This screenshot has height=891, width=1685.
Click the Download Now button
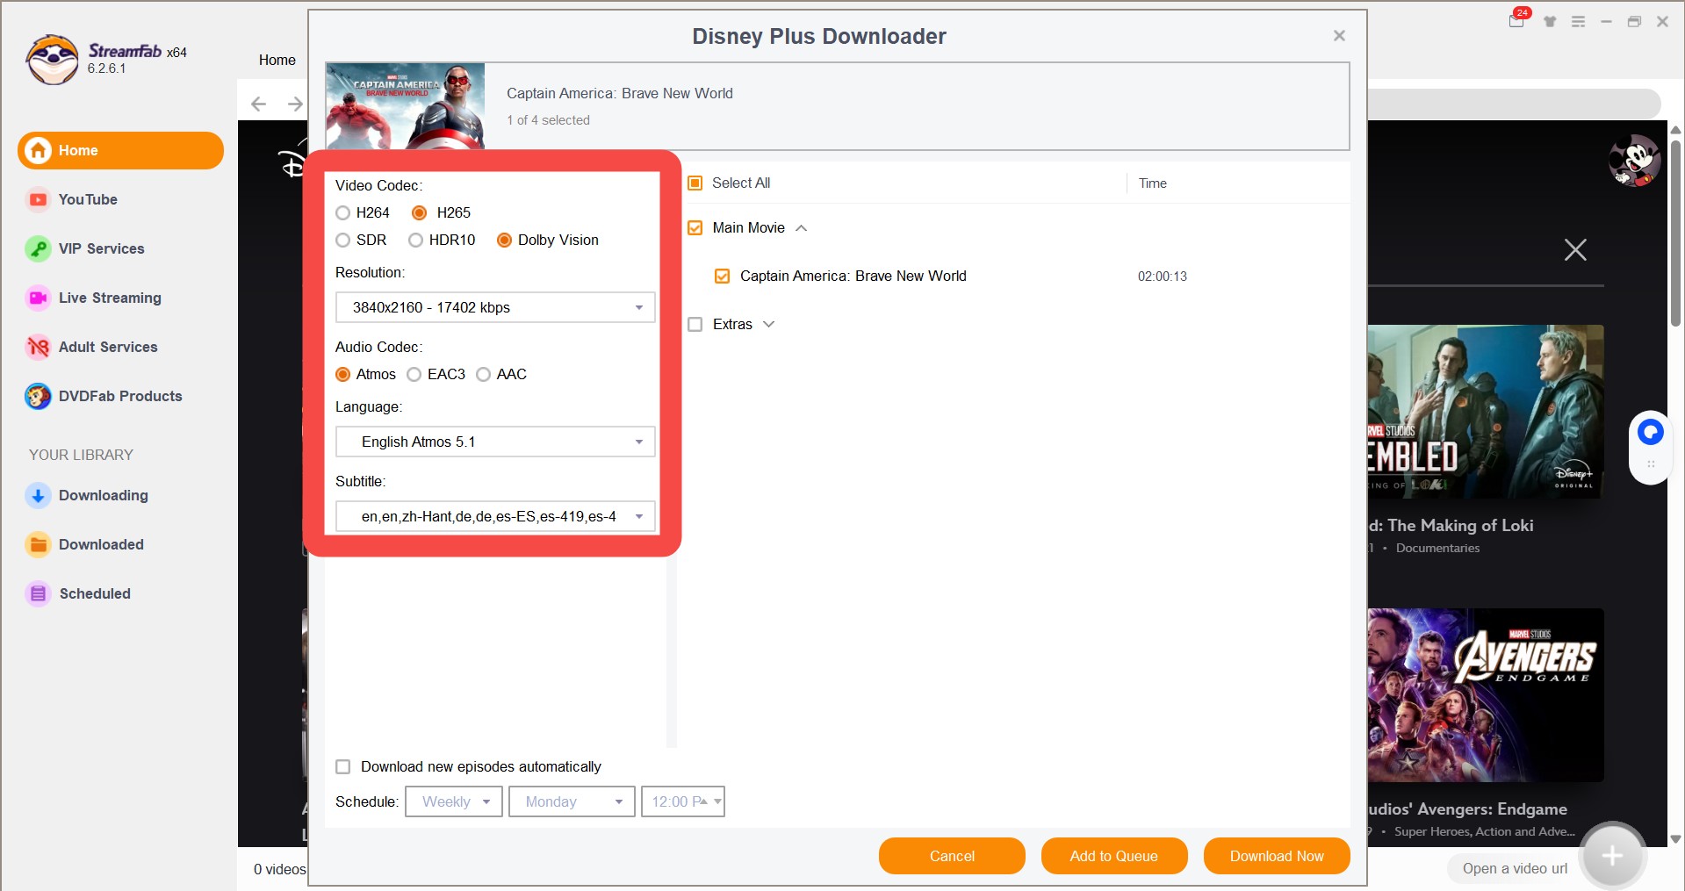(1276, 856)
